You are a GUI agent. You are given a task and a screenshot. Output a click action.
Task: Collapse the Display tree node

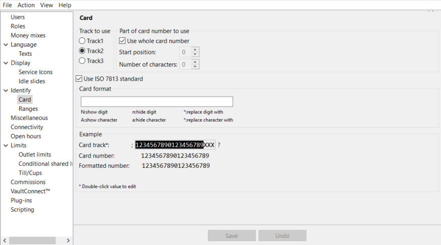click(5, 63)
